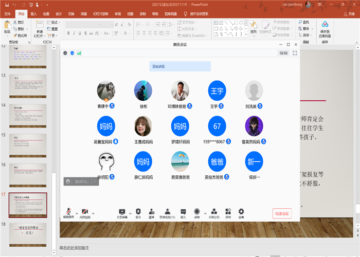Open the 选择 select dropdown
Image resolution: width=360 pixels, height=257 pixels.
click(304, 35)
